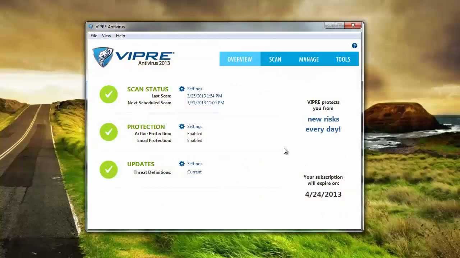This screenshot has height=258, width=460.
Task: Click the 'new risks every day!' text
Action: (323, 124)
